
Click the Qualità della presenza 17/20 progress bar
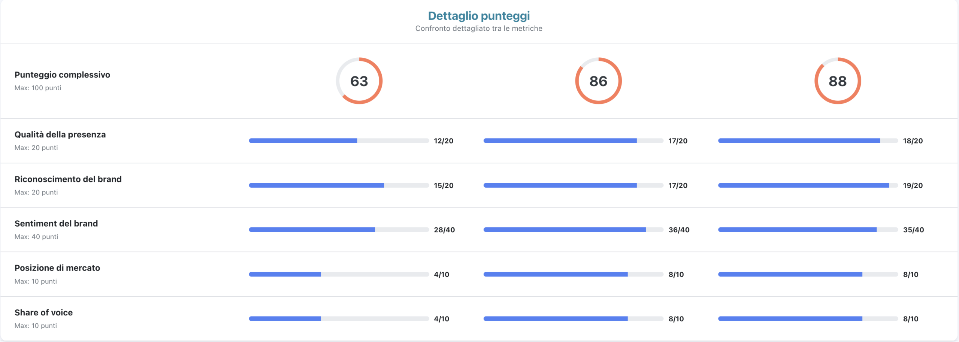[x=573, y=141]
